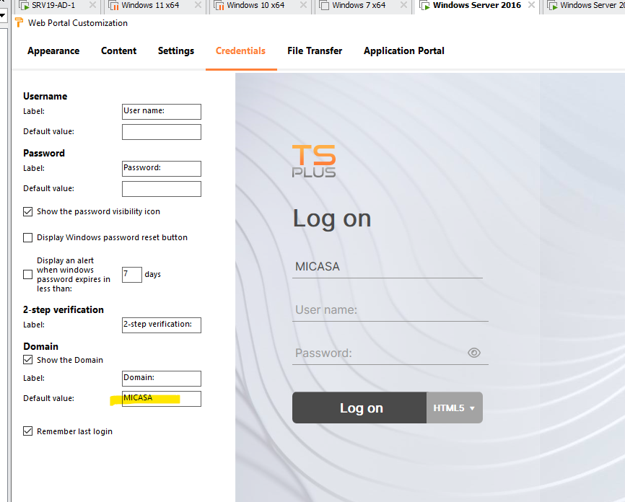Viewport: 625px width, 502px height.
Task: Click the password visibility eye icon
Action: 473,353
